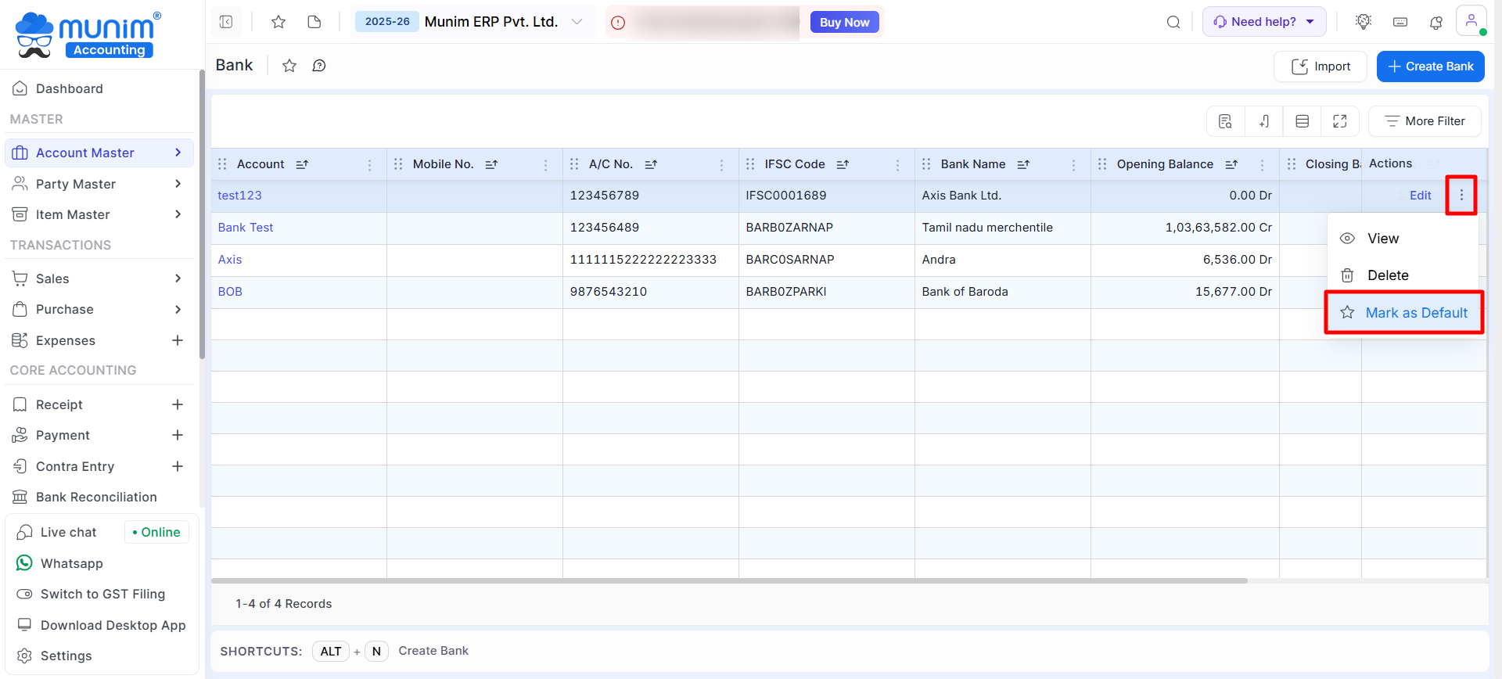This screenshot has height=679, width=1502.
Task: Click the fullscreen expand icon above the table
Action: click(x=1339, y=121)
